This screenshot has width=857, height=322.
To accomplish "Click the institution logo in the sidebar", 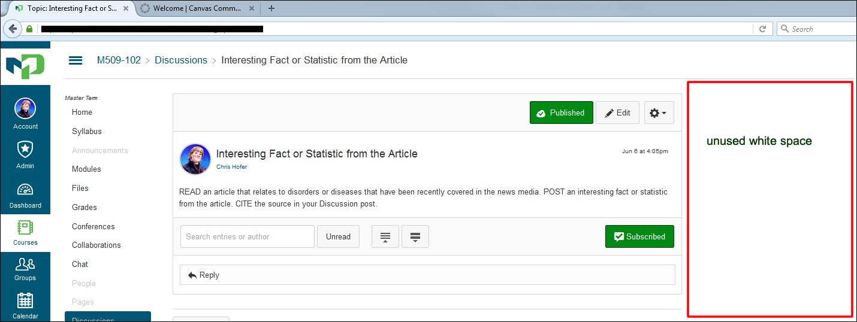I will click(x=25, y=65).
